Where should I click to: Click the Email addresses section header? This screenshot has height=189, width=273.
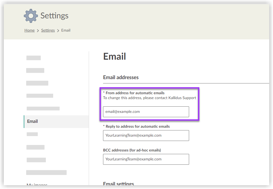tap(121, 77)
